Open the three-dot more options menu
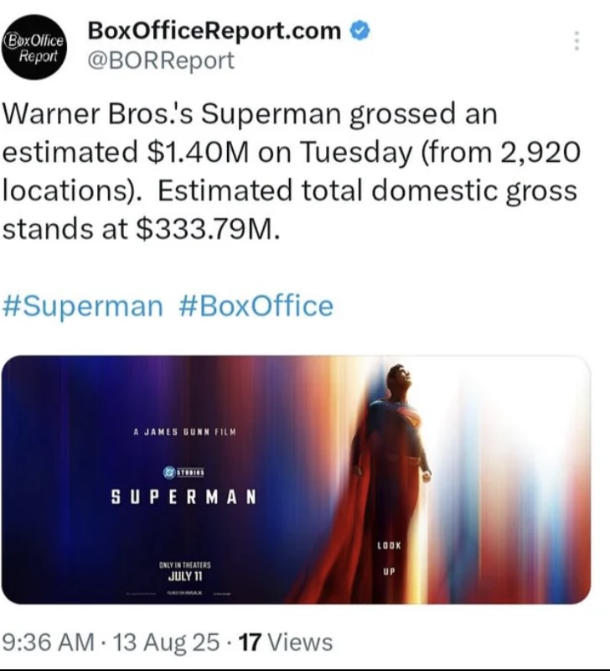The width and height of the screenshot is (610, 671). click(x=576, y=40)
